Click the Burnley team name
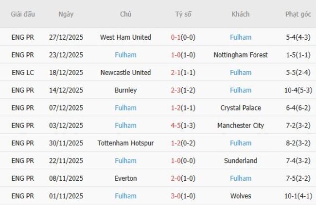 (x=125, y=90)
